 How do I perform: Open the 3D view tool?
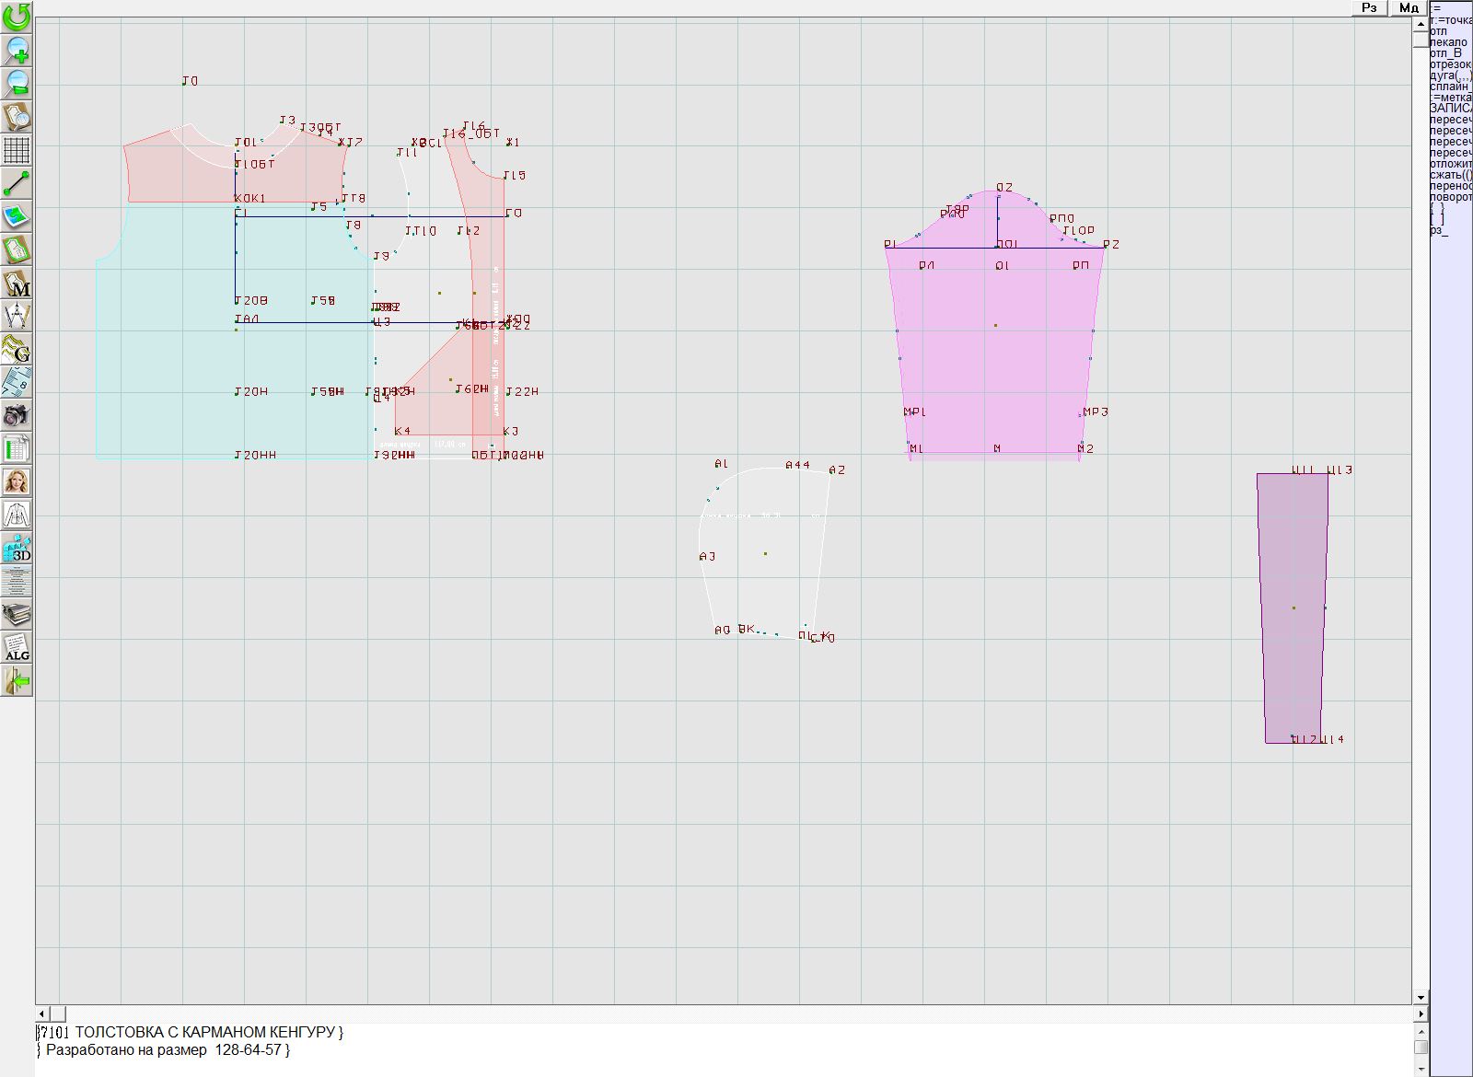point(17,549)
